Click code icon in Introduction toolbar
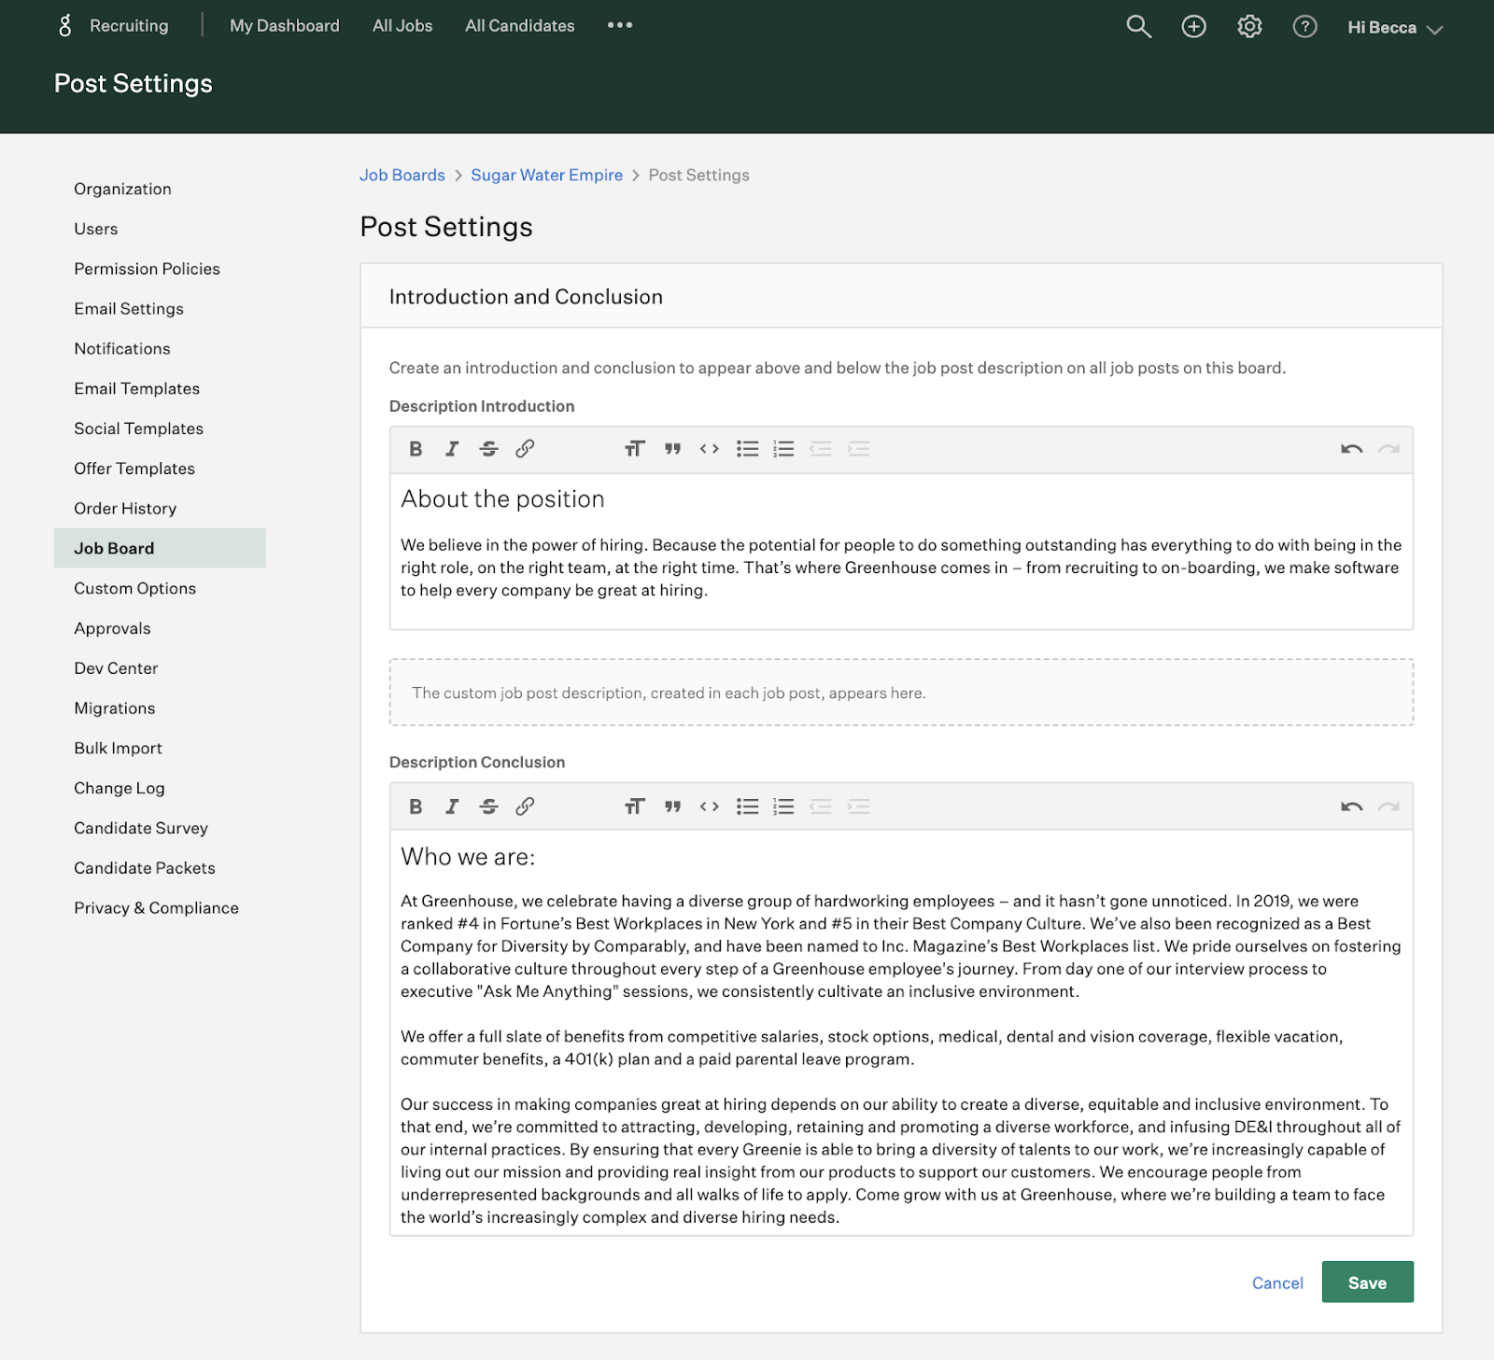Viewport: 1494px width, 1360px height. coord(710,449)
